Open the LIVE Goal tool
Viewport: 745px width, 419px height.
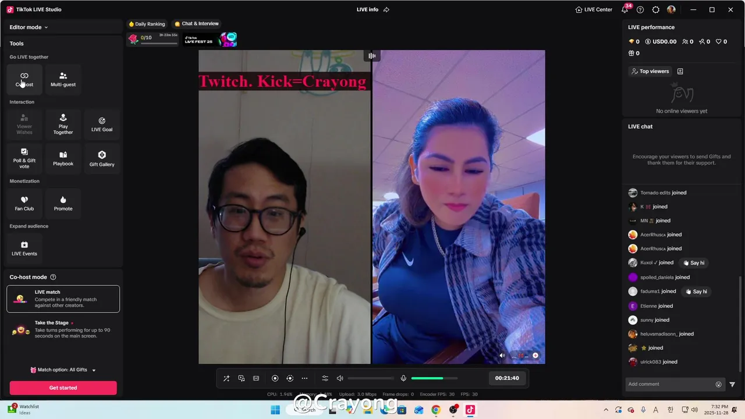[102, 124]
